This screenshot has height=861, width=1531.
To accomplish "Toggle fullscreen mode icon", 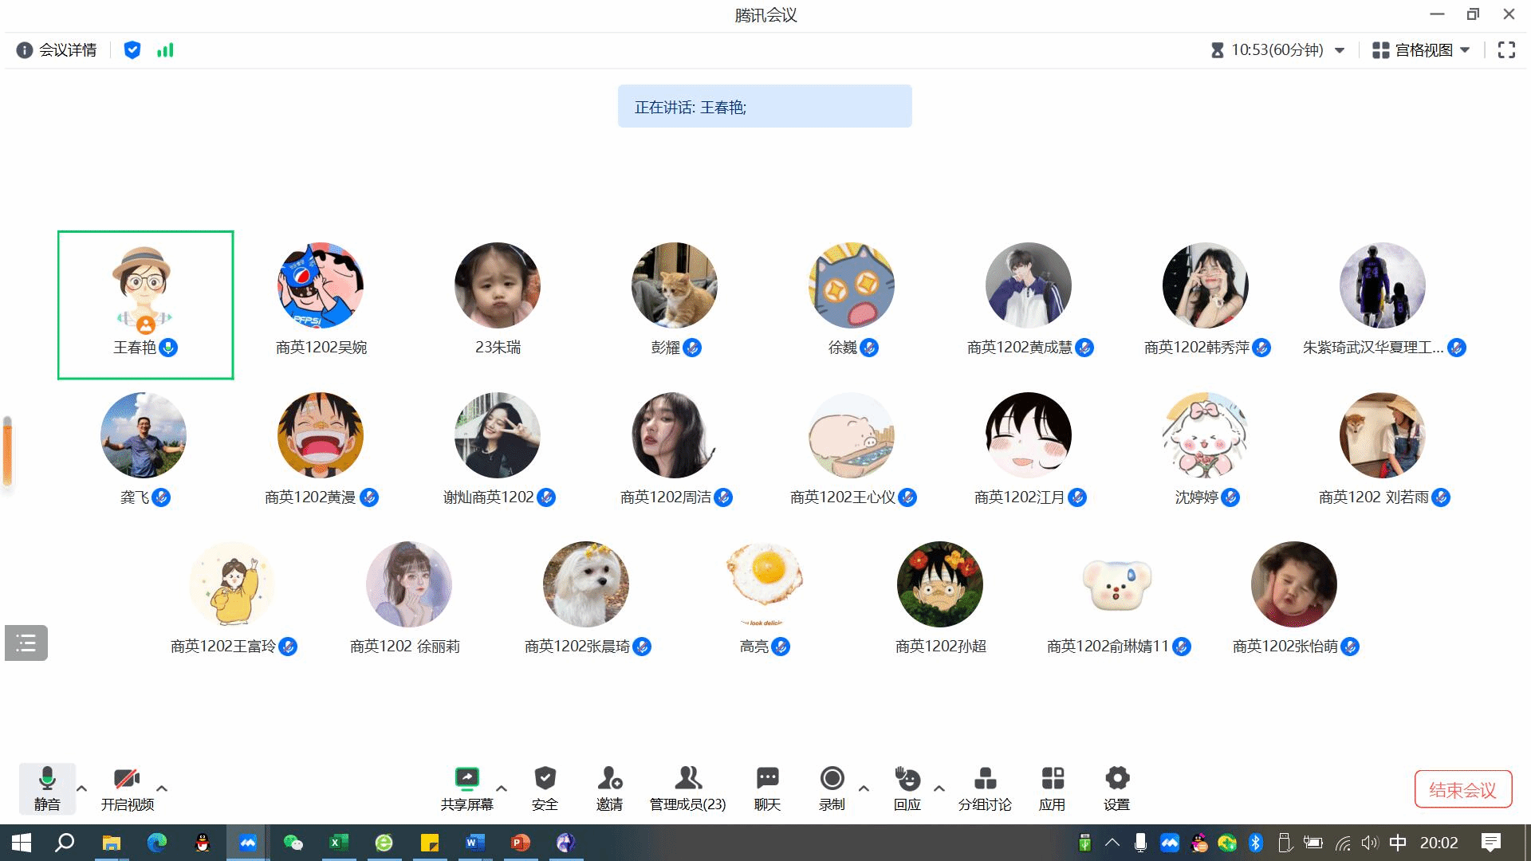I will [x=1506, y=50].
